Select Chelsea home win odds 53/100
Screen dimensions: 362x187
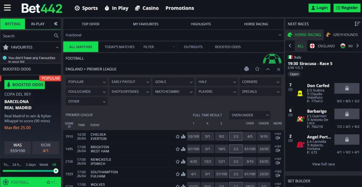[193, 137]
